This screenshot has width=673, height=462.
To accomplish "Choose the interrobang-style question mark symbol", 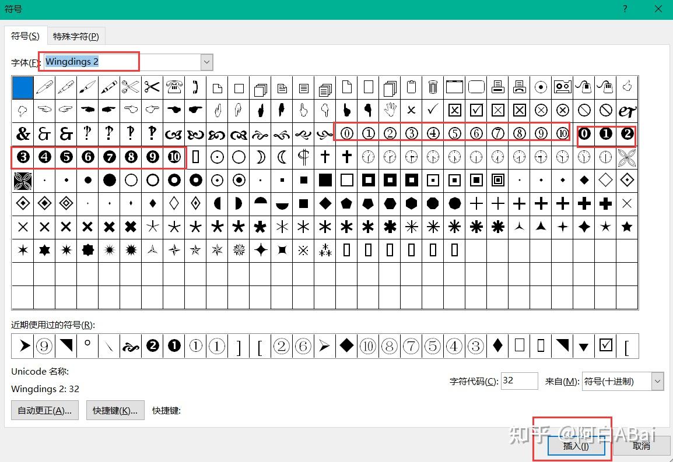I will (87, 134).
